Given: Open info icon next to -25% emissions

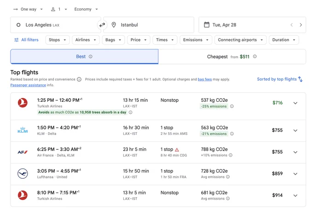Looking at the screenshot, I should [232, 106].
